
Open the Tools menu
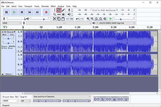click(x=68, y=6)
